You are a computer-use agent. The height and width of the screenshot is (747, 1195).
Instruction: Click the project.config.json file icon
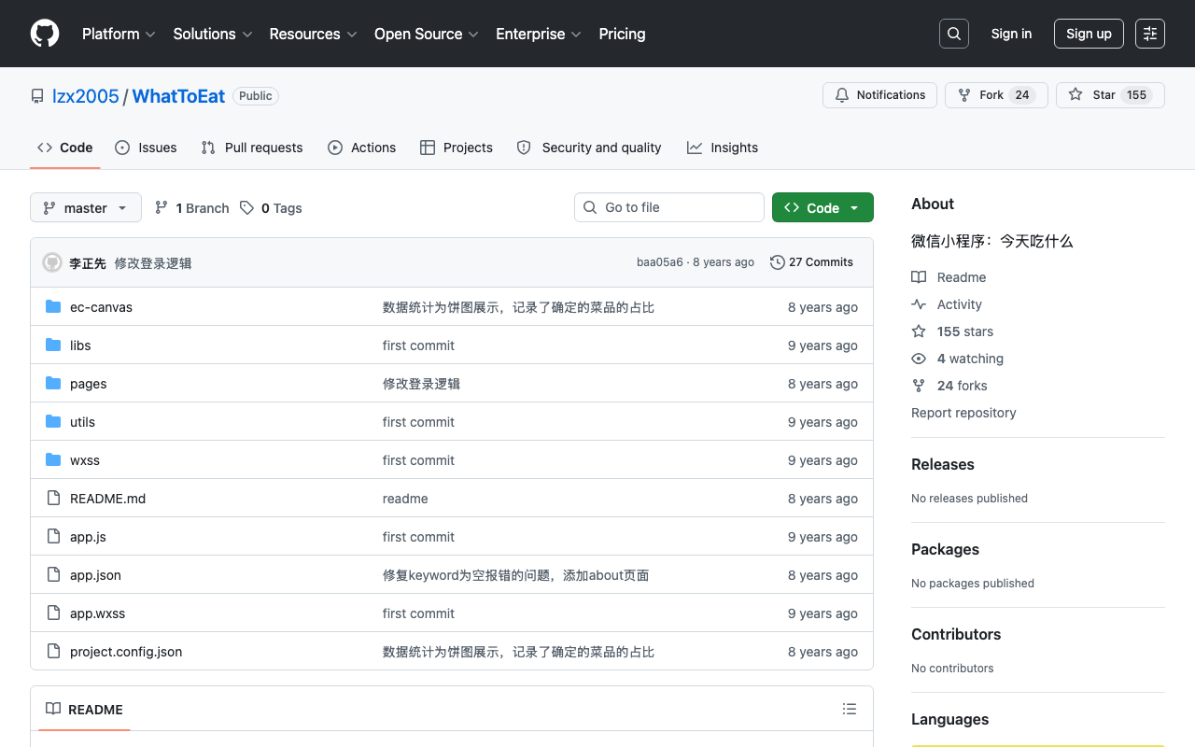click(53, 652)
